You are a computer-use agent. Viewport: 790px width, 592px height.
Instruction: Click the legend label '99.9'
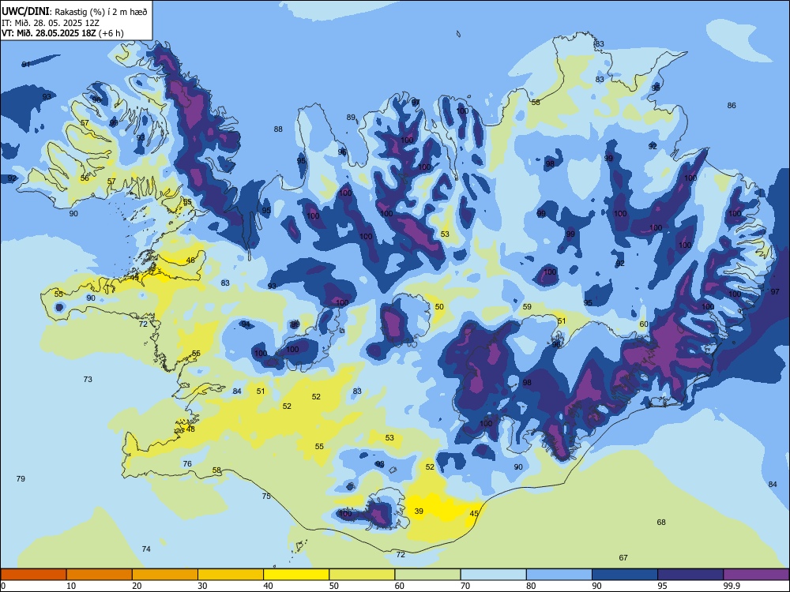pyautogui.click(x=732, y=586)
